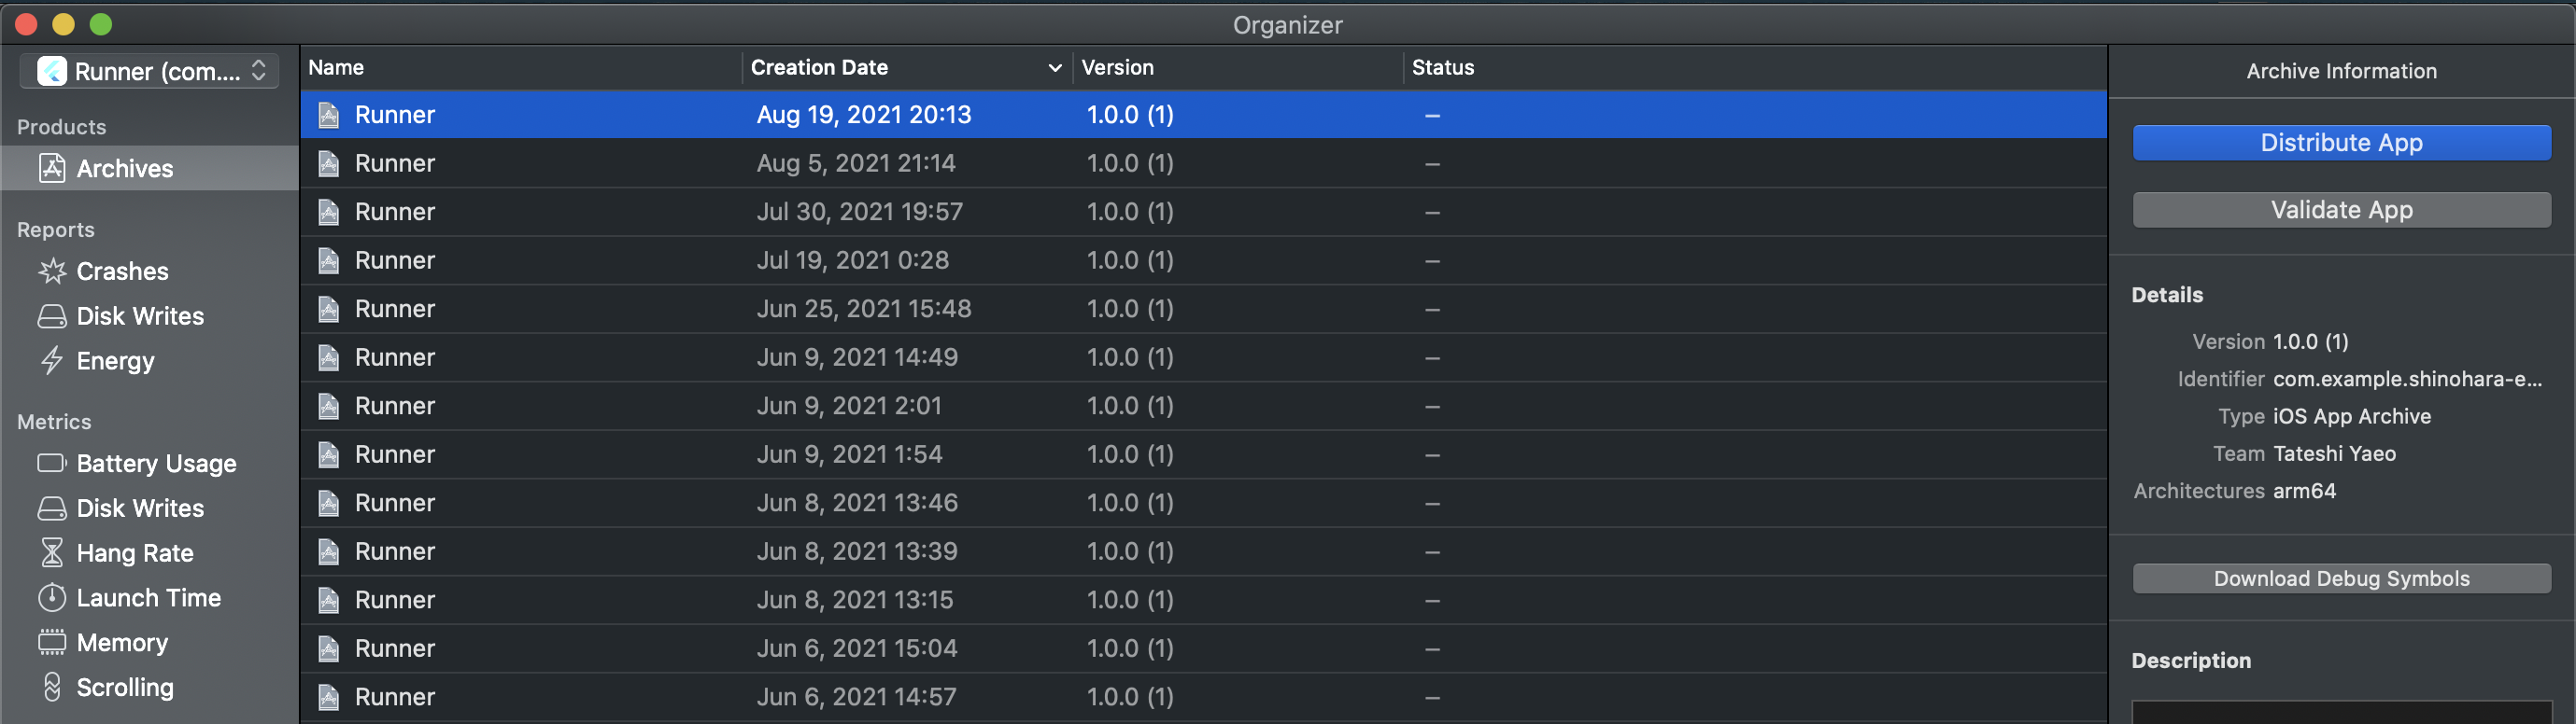The height and width of the screenshot is (724, 2576).
Task: Click archive icon for Jun 8, 2021 13:46
Action: pyautogui.click(x=329, y=503)
